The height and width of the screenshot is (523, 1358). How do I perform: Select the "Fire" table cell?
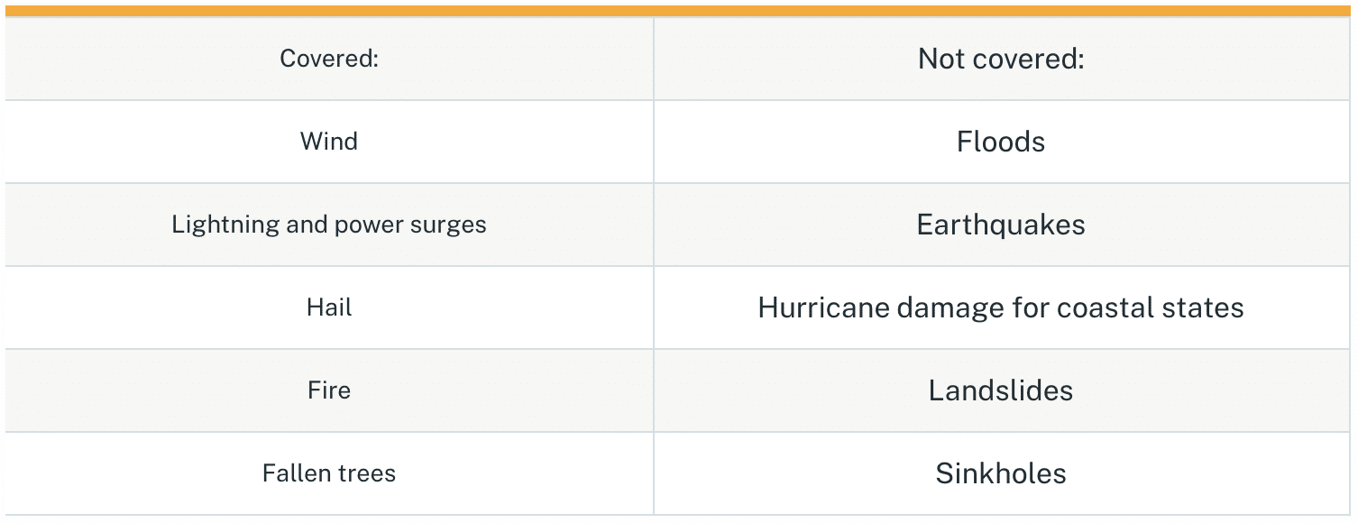tap(329, 390)
